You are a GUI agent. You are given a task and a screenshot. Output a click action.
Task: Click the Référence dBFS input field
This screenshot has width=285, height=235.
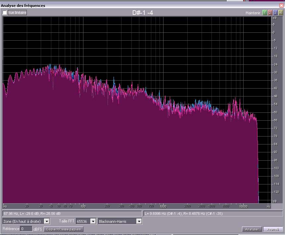26,229
